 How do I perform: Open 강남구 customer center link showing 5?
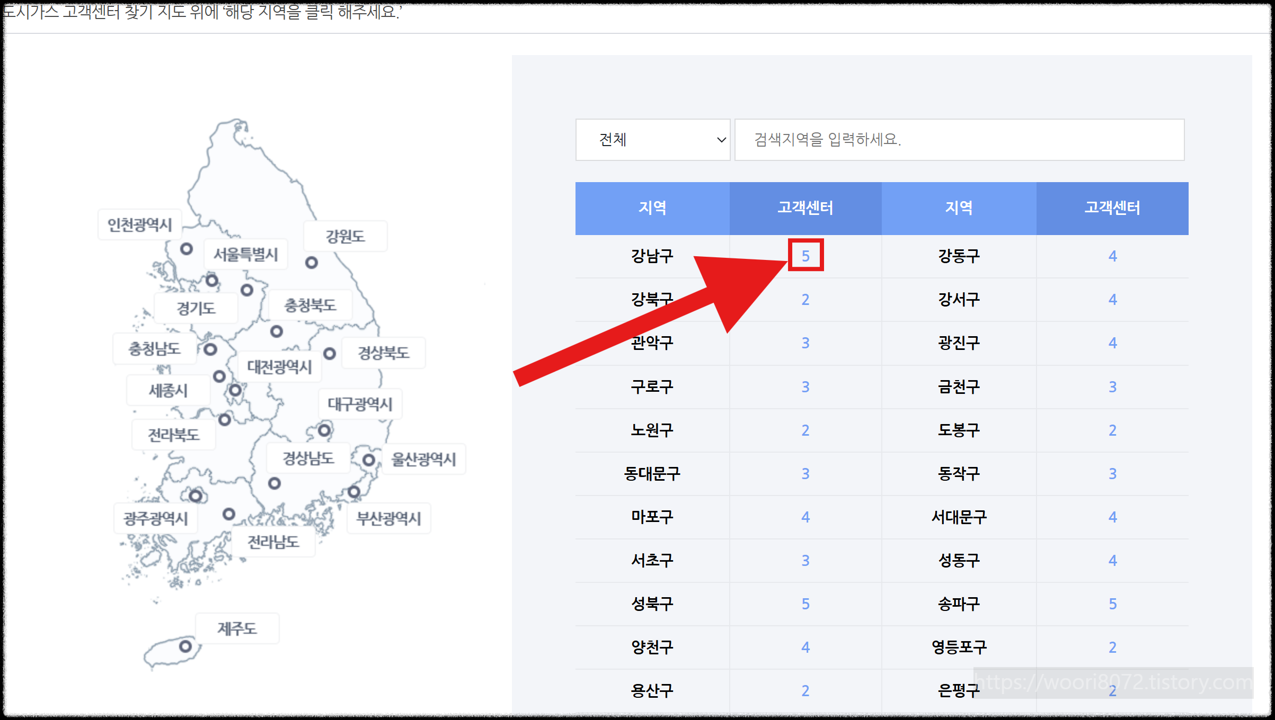(805, 256)
